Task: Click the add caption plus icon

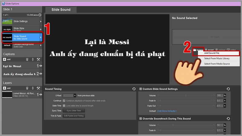Action: click(5, 59)
